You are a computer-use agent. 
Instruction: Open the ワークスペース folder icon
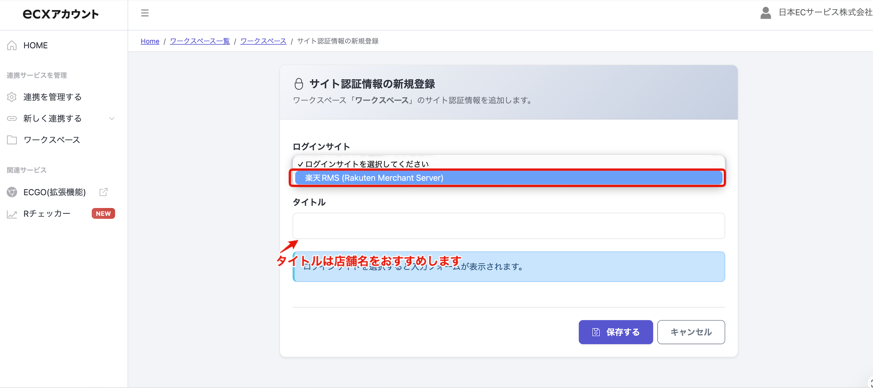tap(12, 140)
